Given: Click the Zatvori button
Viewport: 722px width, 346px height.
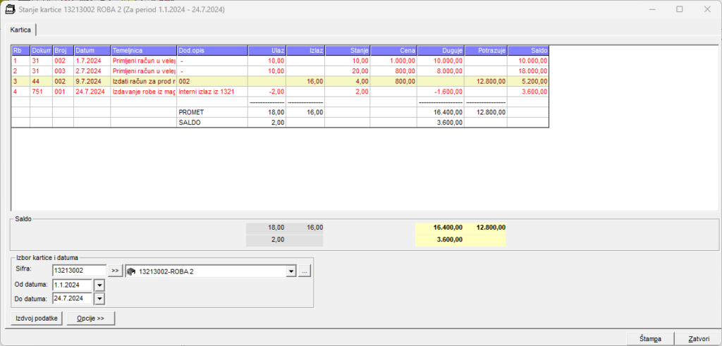Looking at the screenshot, I should [697, 338].
